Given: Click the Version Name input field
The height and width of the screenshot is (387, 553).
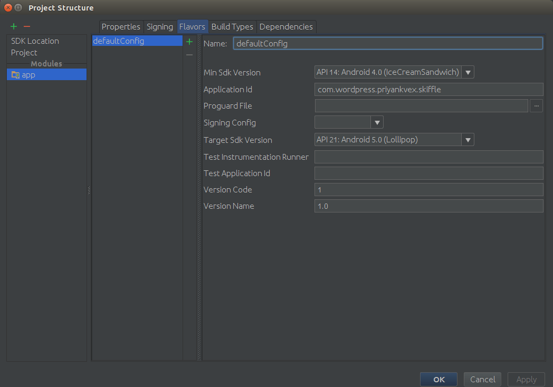Looking at the screenshot, I should (x=428, y=206).
